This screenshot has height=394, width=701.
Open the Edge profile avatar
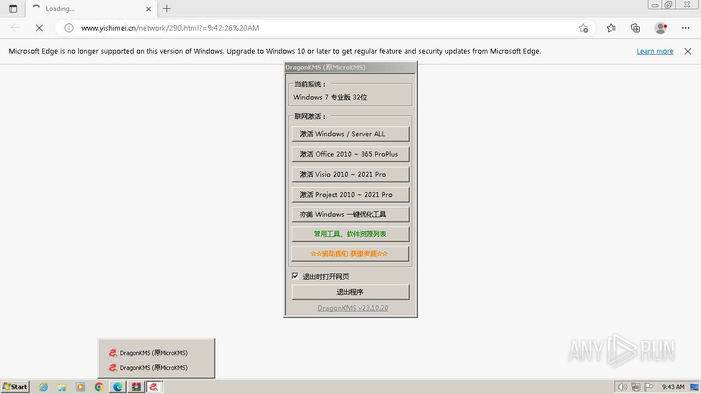660,28
